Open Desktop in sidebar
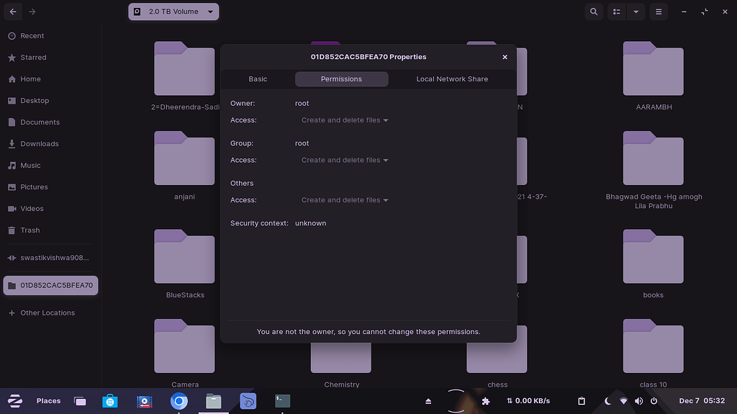The height and width of the screenshot is (414, 737). coord(50,101)
